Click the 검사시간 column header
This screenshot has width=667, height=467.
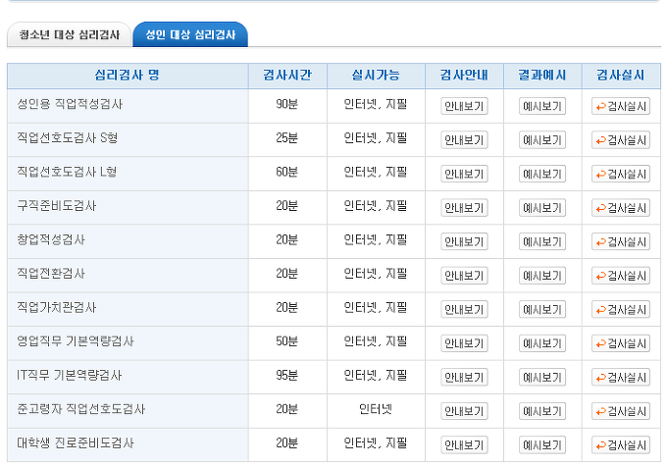pos(287,76)
